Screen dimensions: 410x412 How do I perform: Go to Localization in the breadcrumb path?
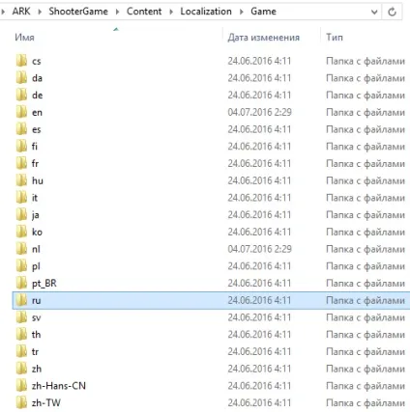(206, 12)
